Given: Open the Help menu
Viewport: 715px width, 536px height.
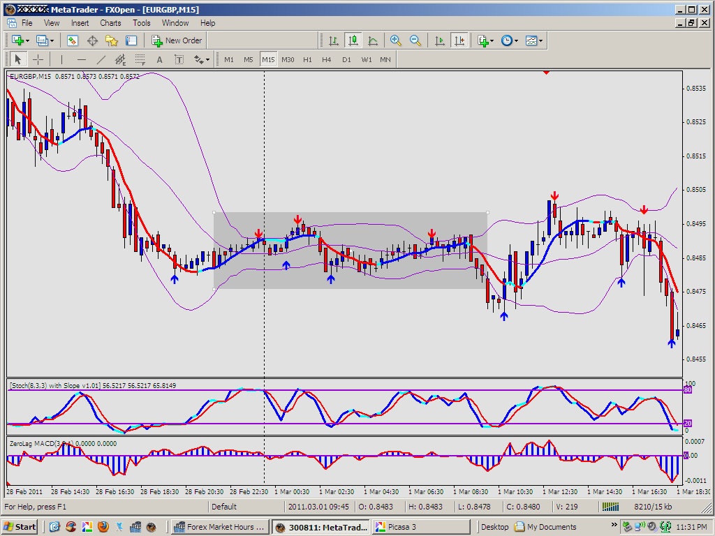Looking at the screenshot, I should 207,23.
